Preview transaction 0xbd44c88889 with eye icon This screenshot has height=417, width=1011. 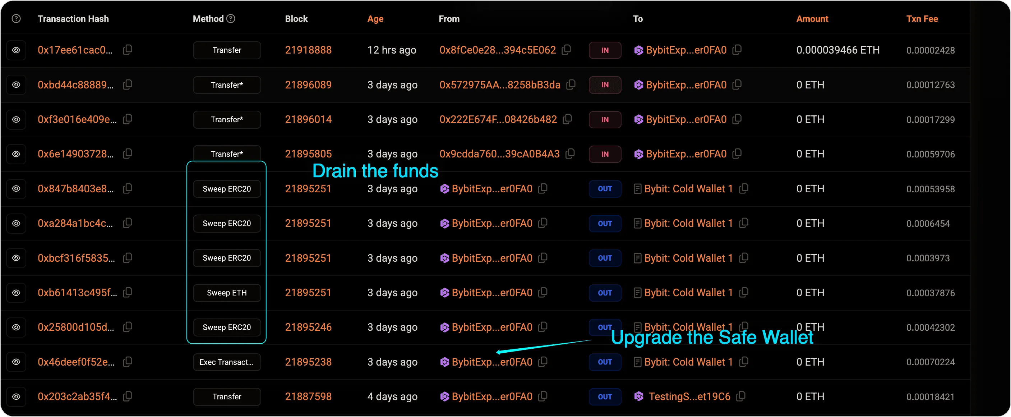[16, 85]
